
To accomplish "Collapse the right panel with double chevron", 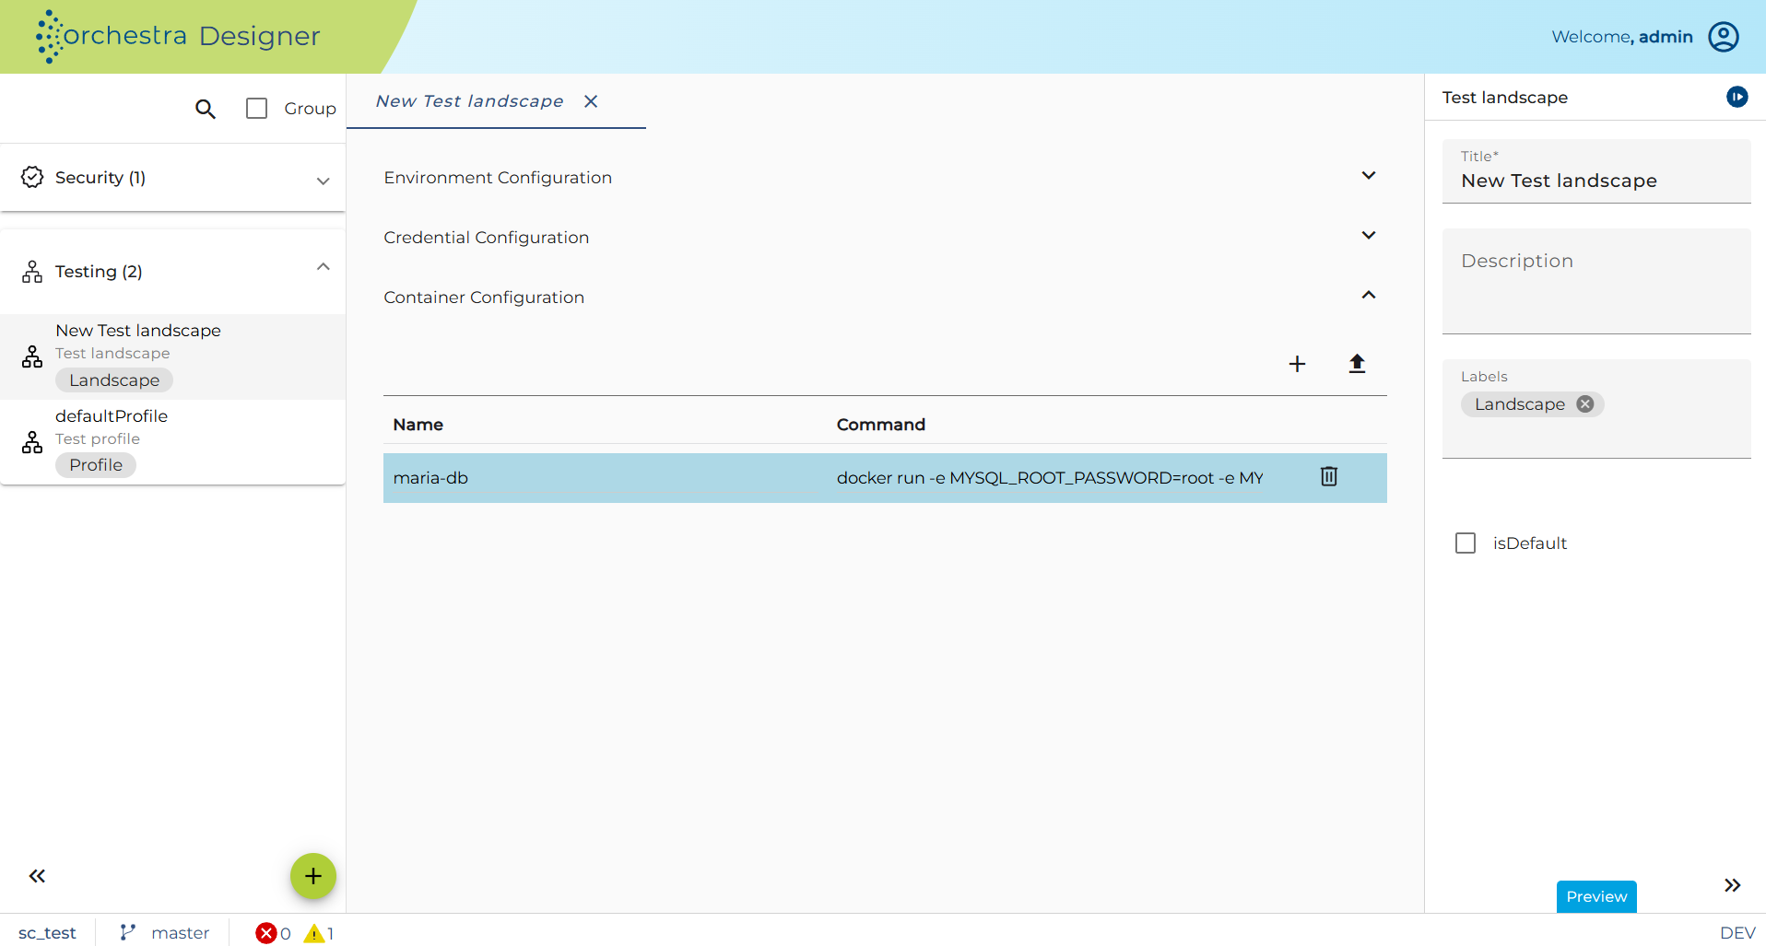I will pos(1732,885).
